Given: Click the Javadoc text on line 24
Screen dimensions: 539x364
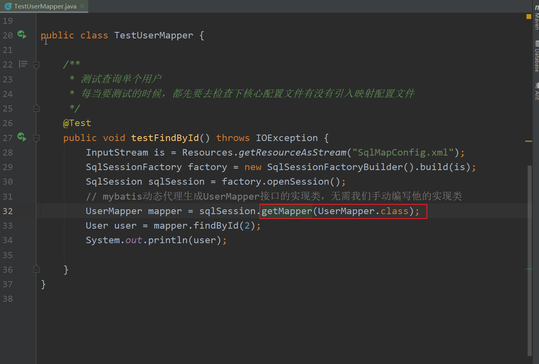Looking at the screenshot, I should 248,94.
